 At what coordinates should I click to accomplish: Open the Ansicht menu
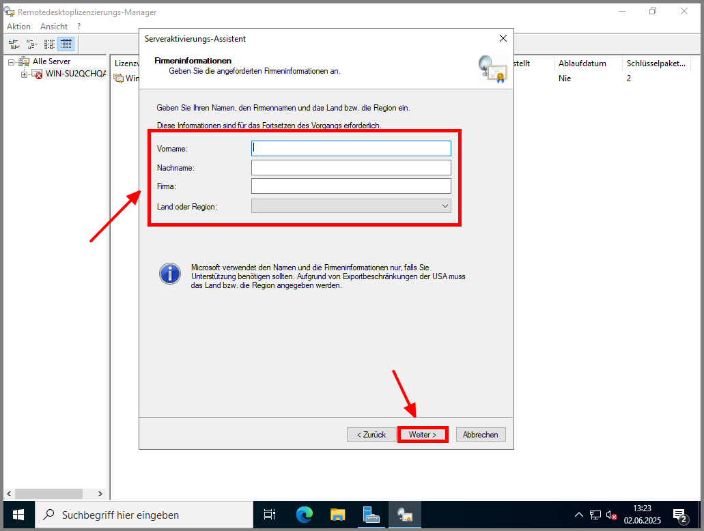coord(54,26)
